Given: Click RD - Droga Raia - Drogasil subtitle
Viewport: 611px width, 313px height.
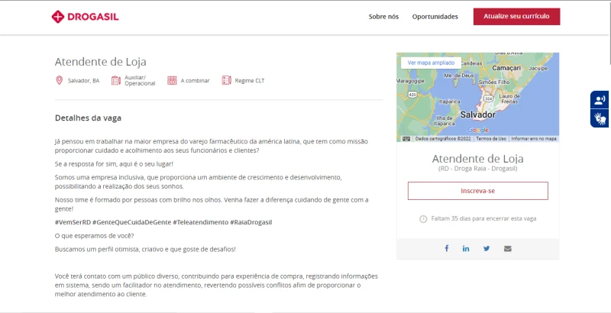Looking at the screenshot, I should (478, 169).
